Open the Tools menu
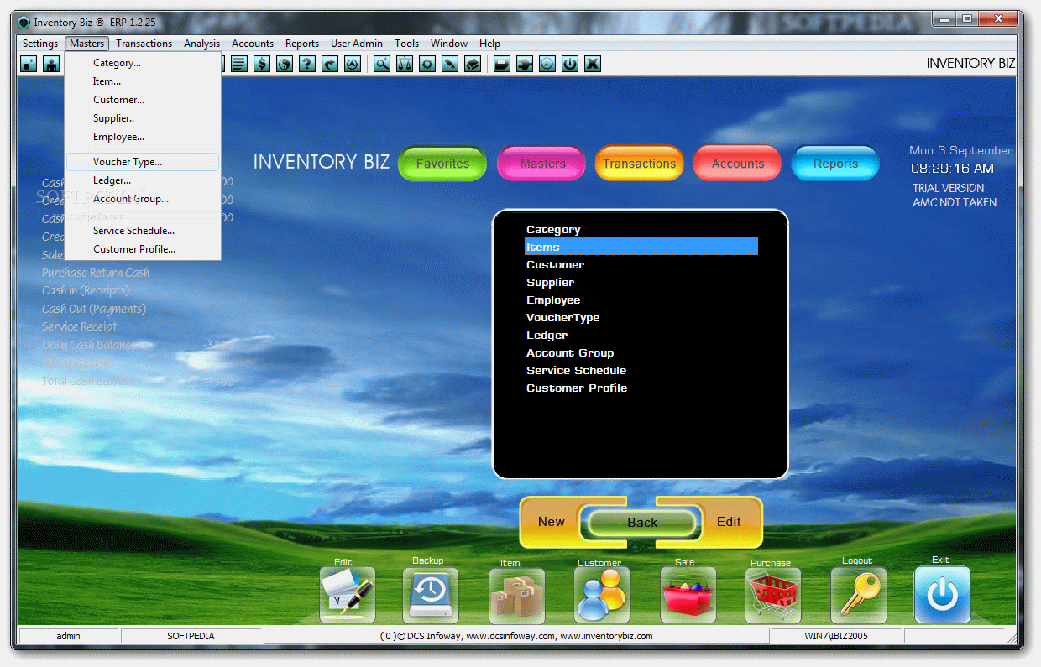 click(407, 44)
